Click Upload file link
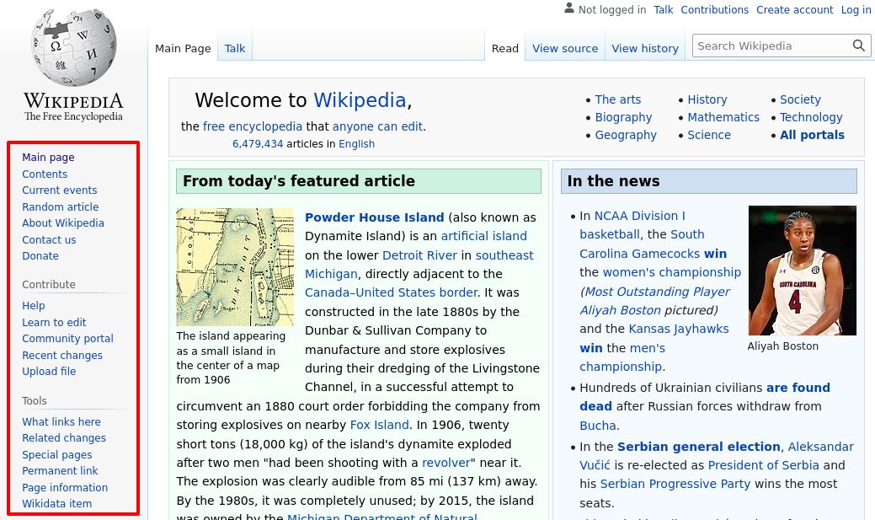Screen dimensions: 875x520 [49, 372]
